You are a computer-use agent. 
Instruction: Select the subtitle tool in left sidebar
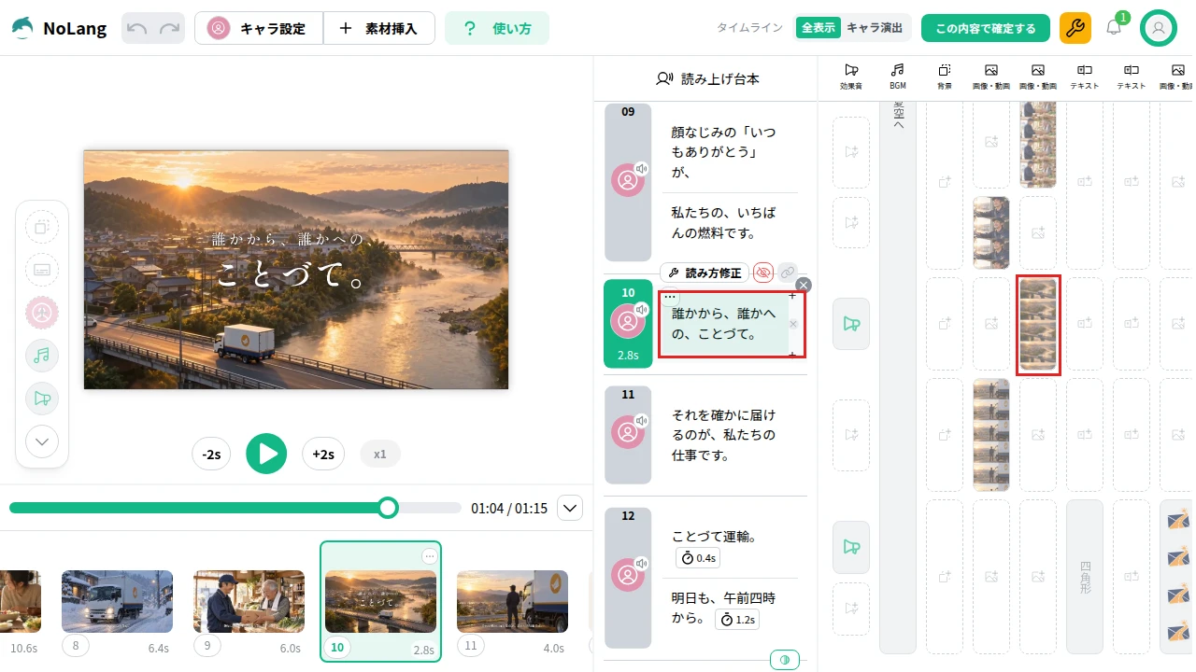click(42, 270)
